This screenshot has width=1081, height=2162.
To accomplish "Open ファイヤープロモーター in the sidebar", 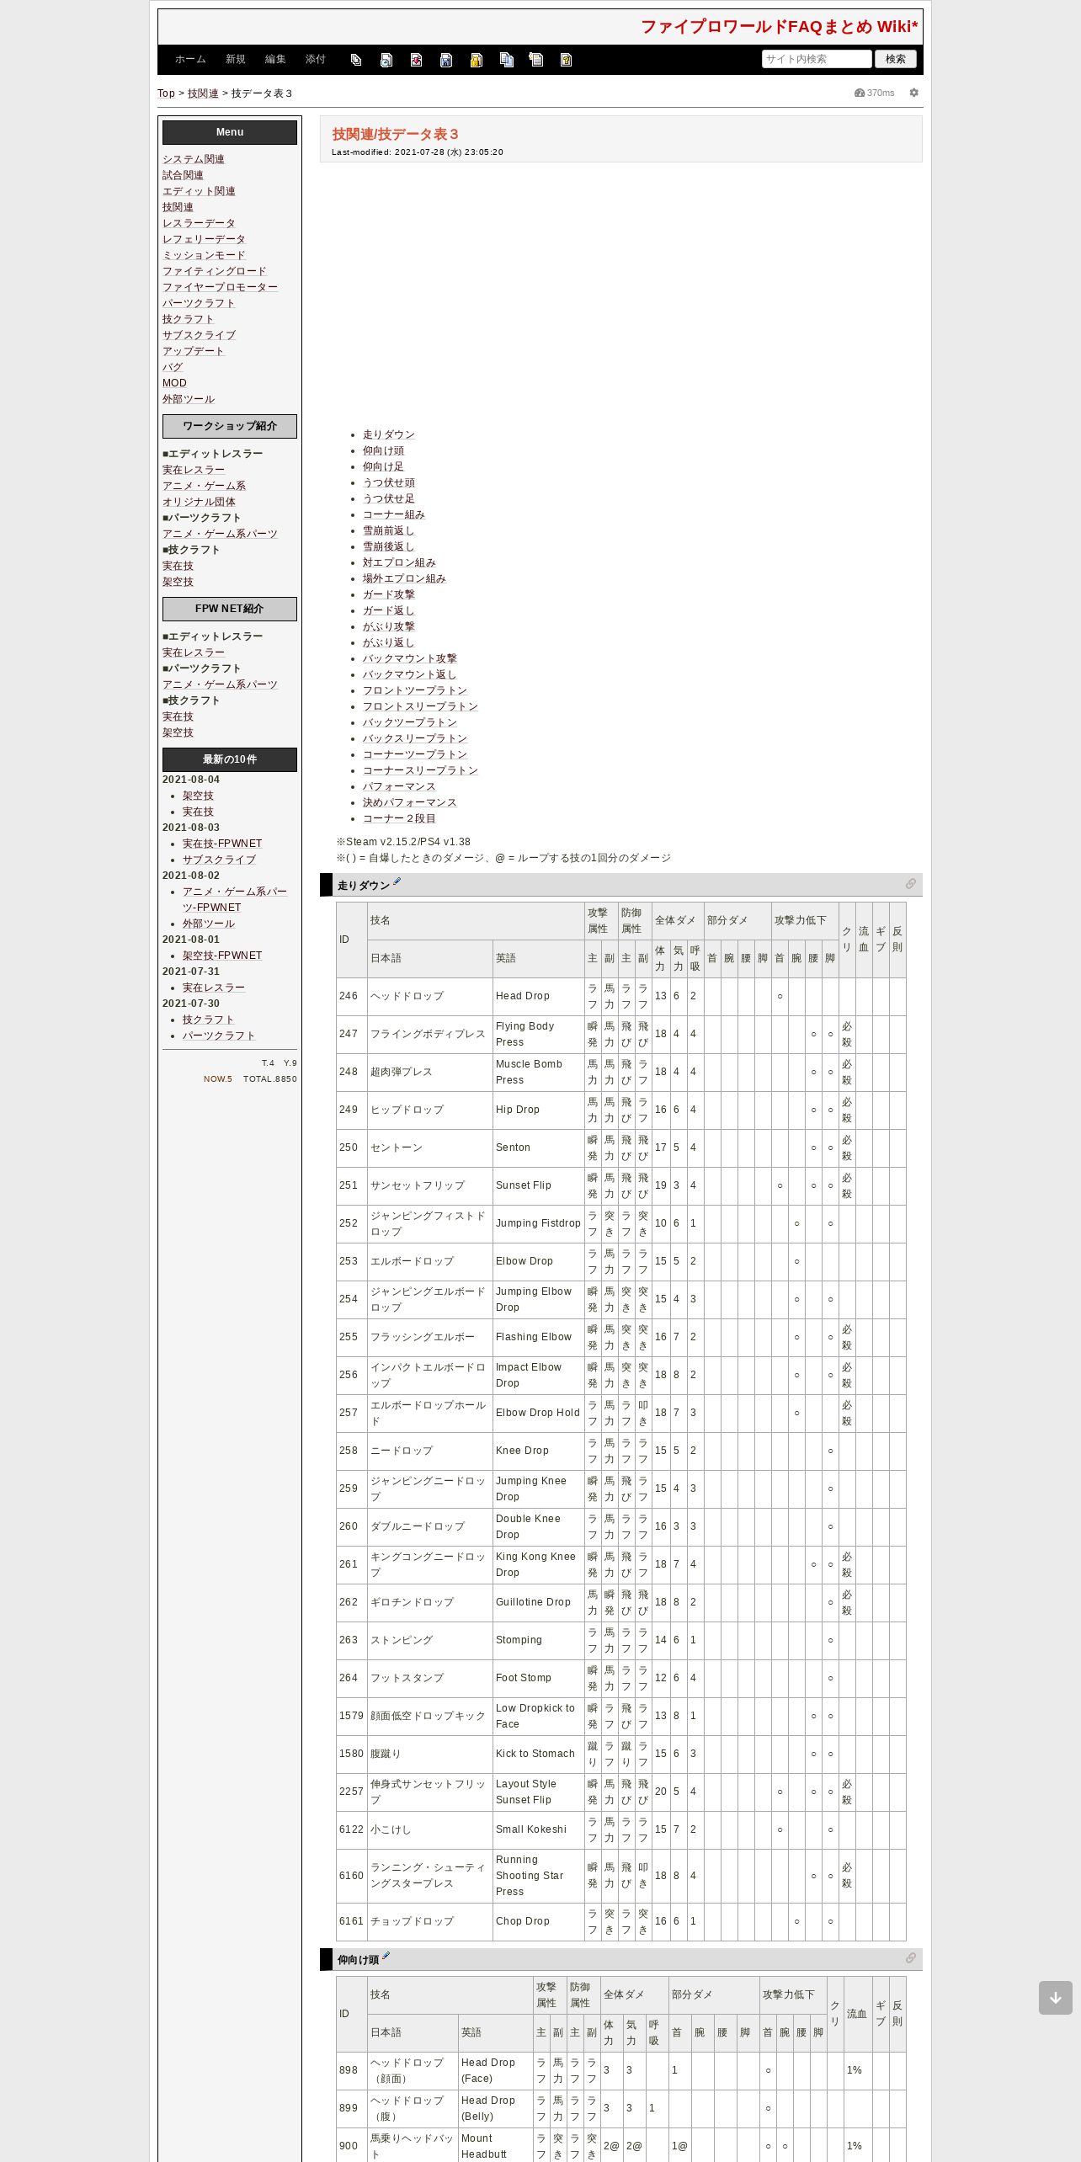I will pos(220,287).
